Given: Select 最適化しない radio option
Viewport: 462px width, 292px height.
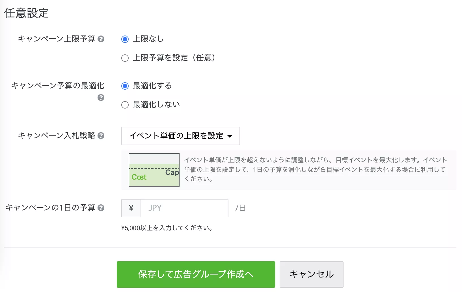Looking at the screenshot, I should click(x=125, y=105).
